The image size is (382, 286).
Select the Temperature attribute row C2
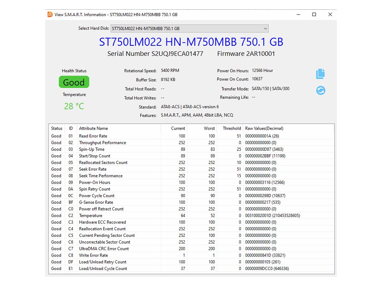tap(191, 216)
